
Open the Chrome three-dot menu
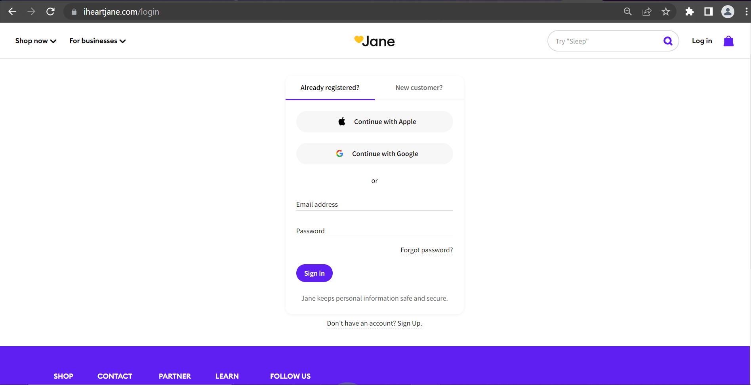(746, 11)
